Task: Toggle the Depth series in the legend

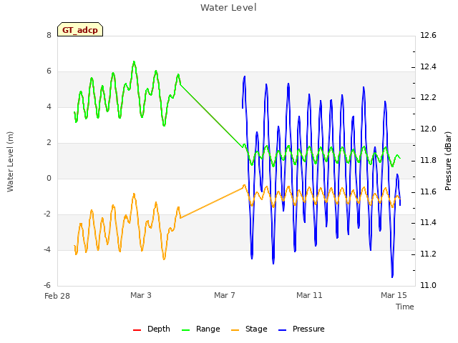Action: click(x=151, y=329)
